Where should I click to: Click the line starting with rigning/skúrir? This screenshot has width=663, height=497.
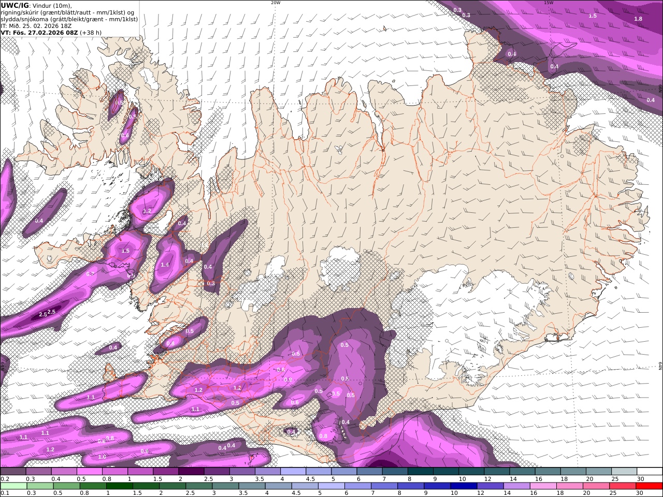click(68, 12)
